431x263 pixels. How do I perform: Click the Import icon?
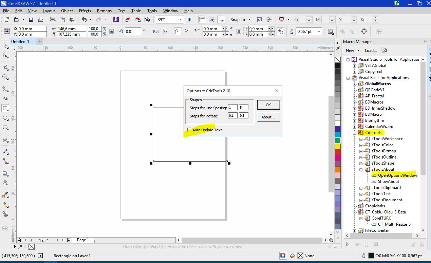coord(128,20)
